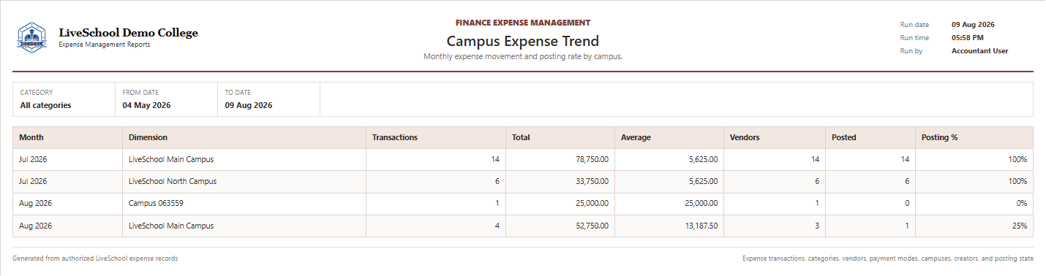The image size is (1046, 276).
Task: Click the monthly expense movement description
Action: [x=523, y=56]
